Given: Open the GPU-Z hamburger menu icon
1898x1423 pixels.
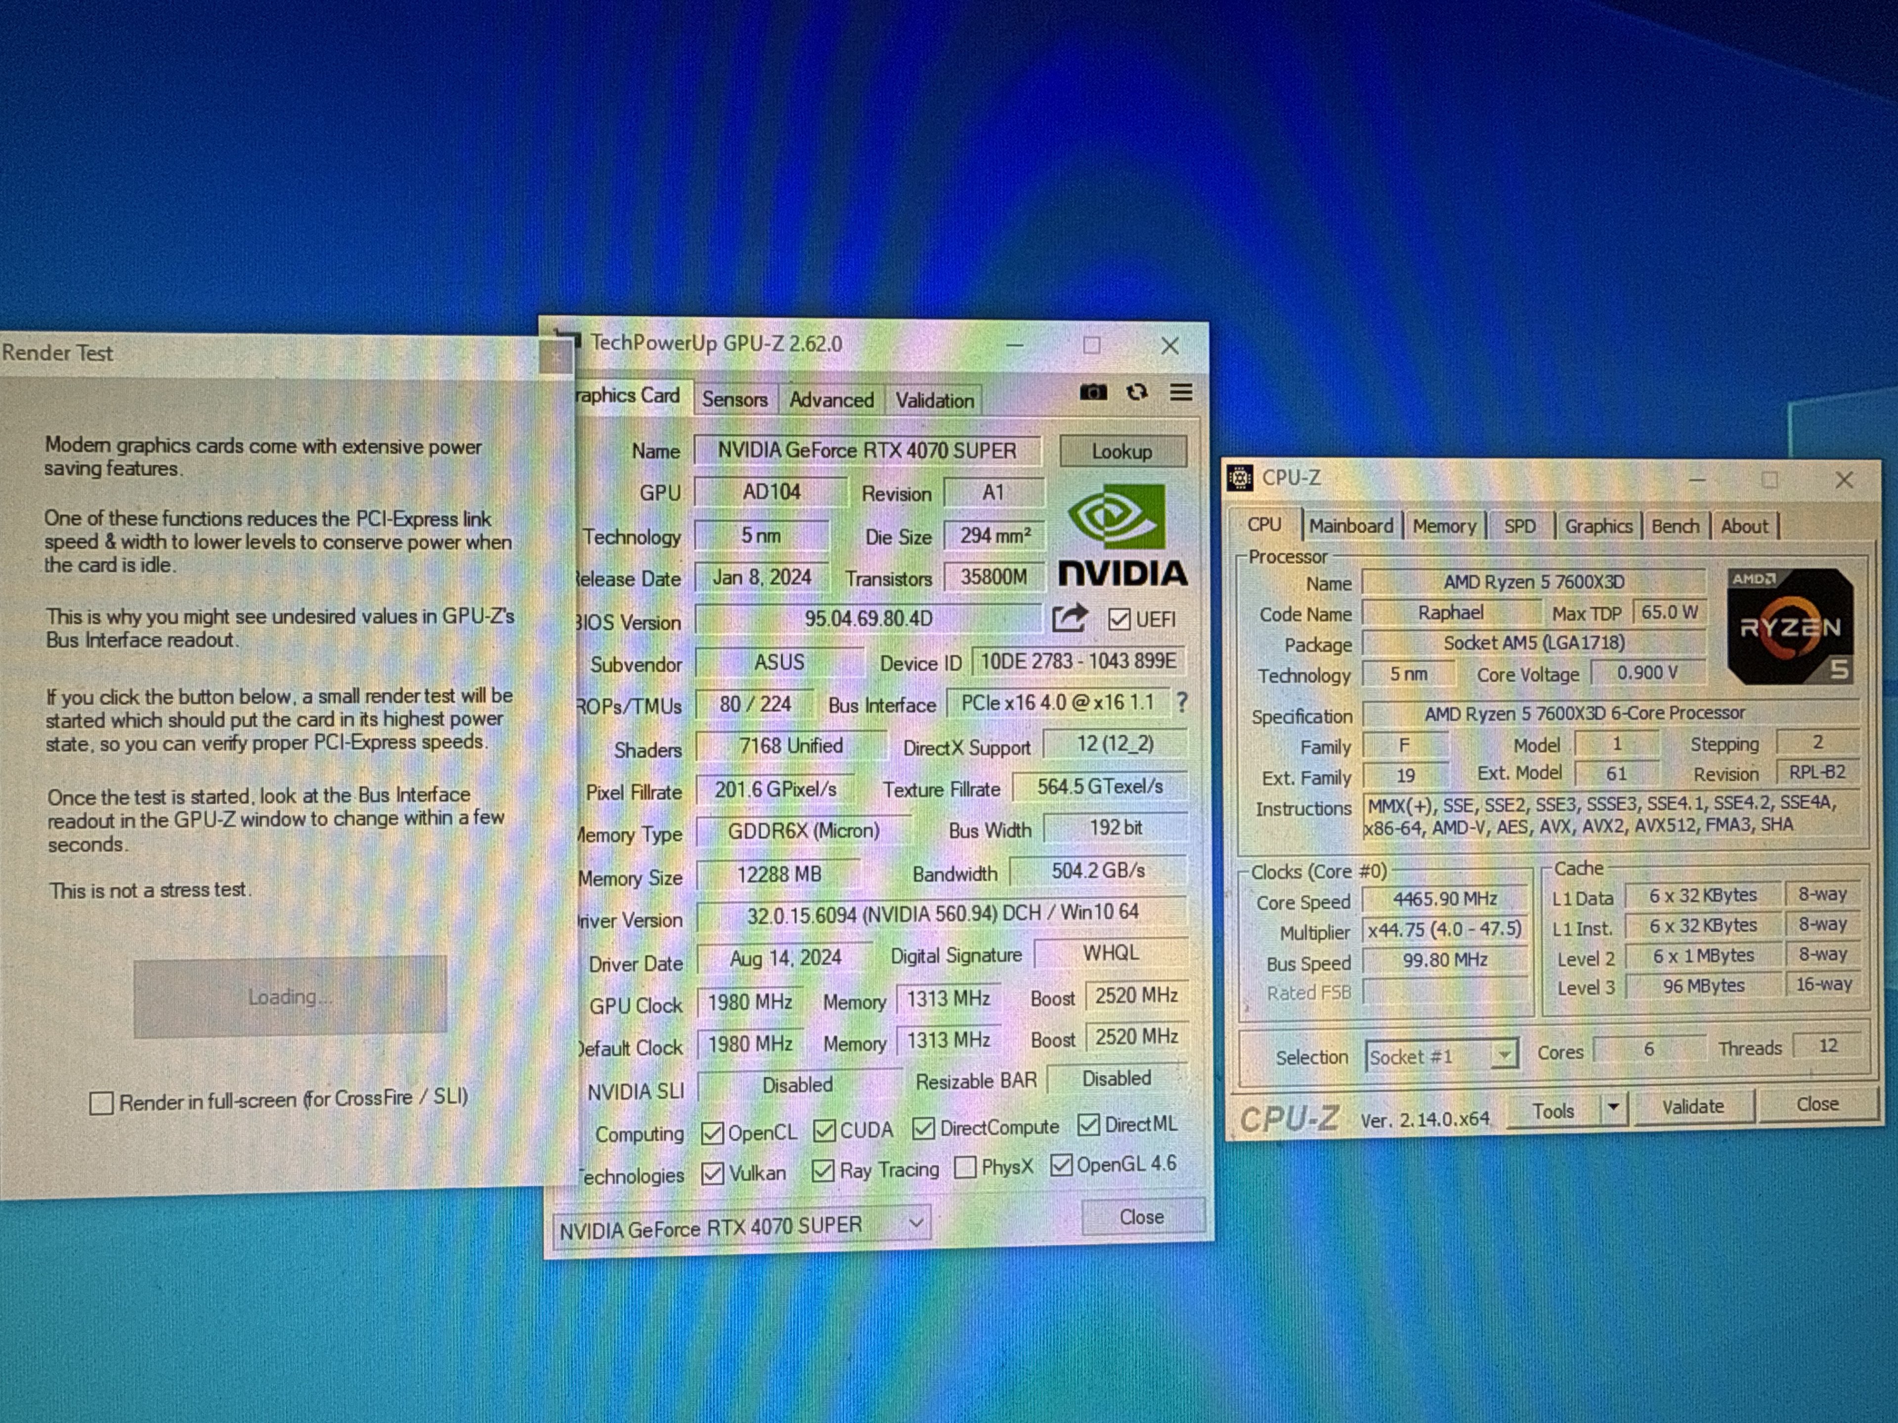Looking at the screenshot, I should pos(1181,392).
